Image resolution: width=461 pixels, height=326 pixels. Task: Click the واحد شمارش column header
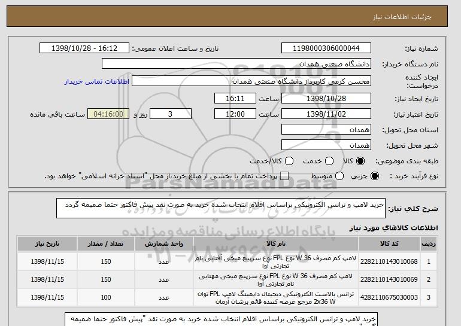(164, 244)
